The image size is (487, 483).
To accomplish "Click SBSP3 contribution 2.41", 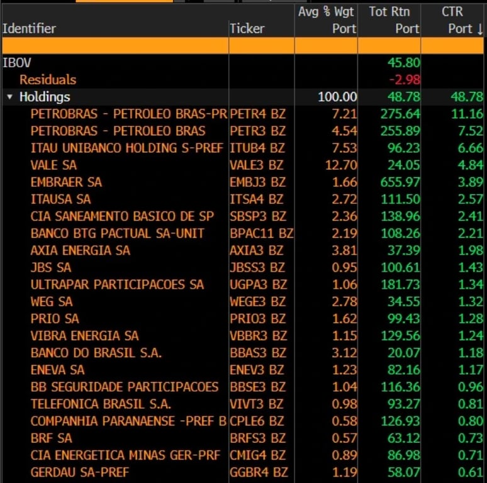I will click(471, 216).
